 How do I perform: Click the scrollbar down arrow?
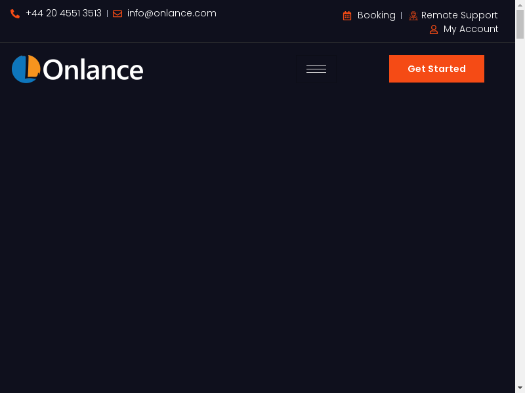click(520, 388)
